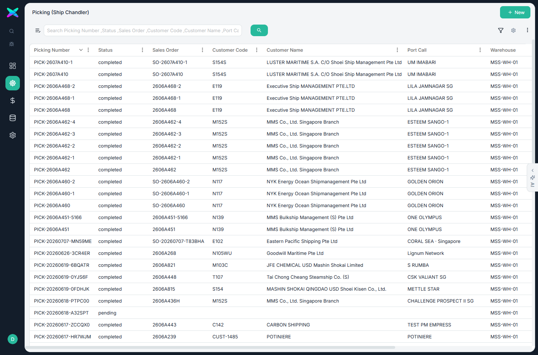The height and width of the screenshot is (355, 538).
Task: Click sales order SO-20260707-T83BHA
Action: (178, 241)
